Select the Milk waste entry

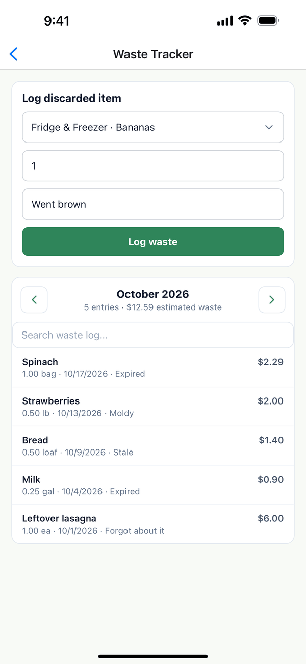(x=153, y=485)
